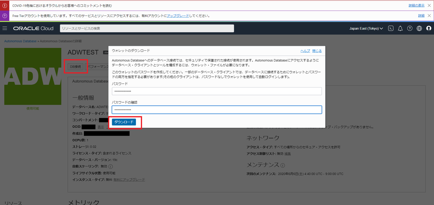The width and height of the screenshot is (434, 205).
Task: Click the パフォーマンス button behind the dialog
Action: click(97, 67)
